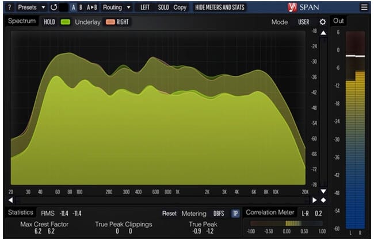This screenshot has width=374, height=240.
Task: Click the True Peak -1.2 value
Action: pyautogui.click(x=210, y=231)
